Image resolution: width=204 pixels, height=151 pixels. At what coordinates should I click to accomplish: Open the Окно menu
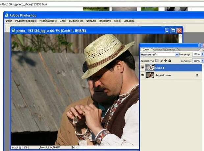pyautogui.click(x=117, y=21)
